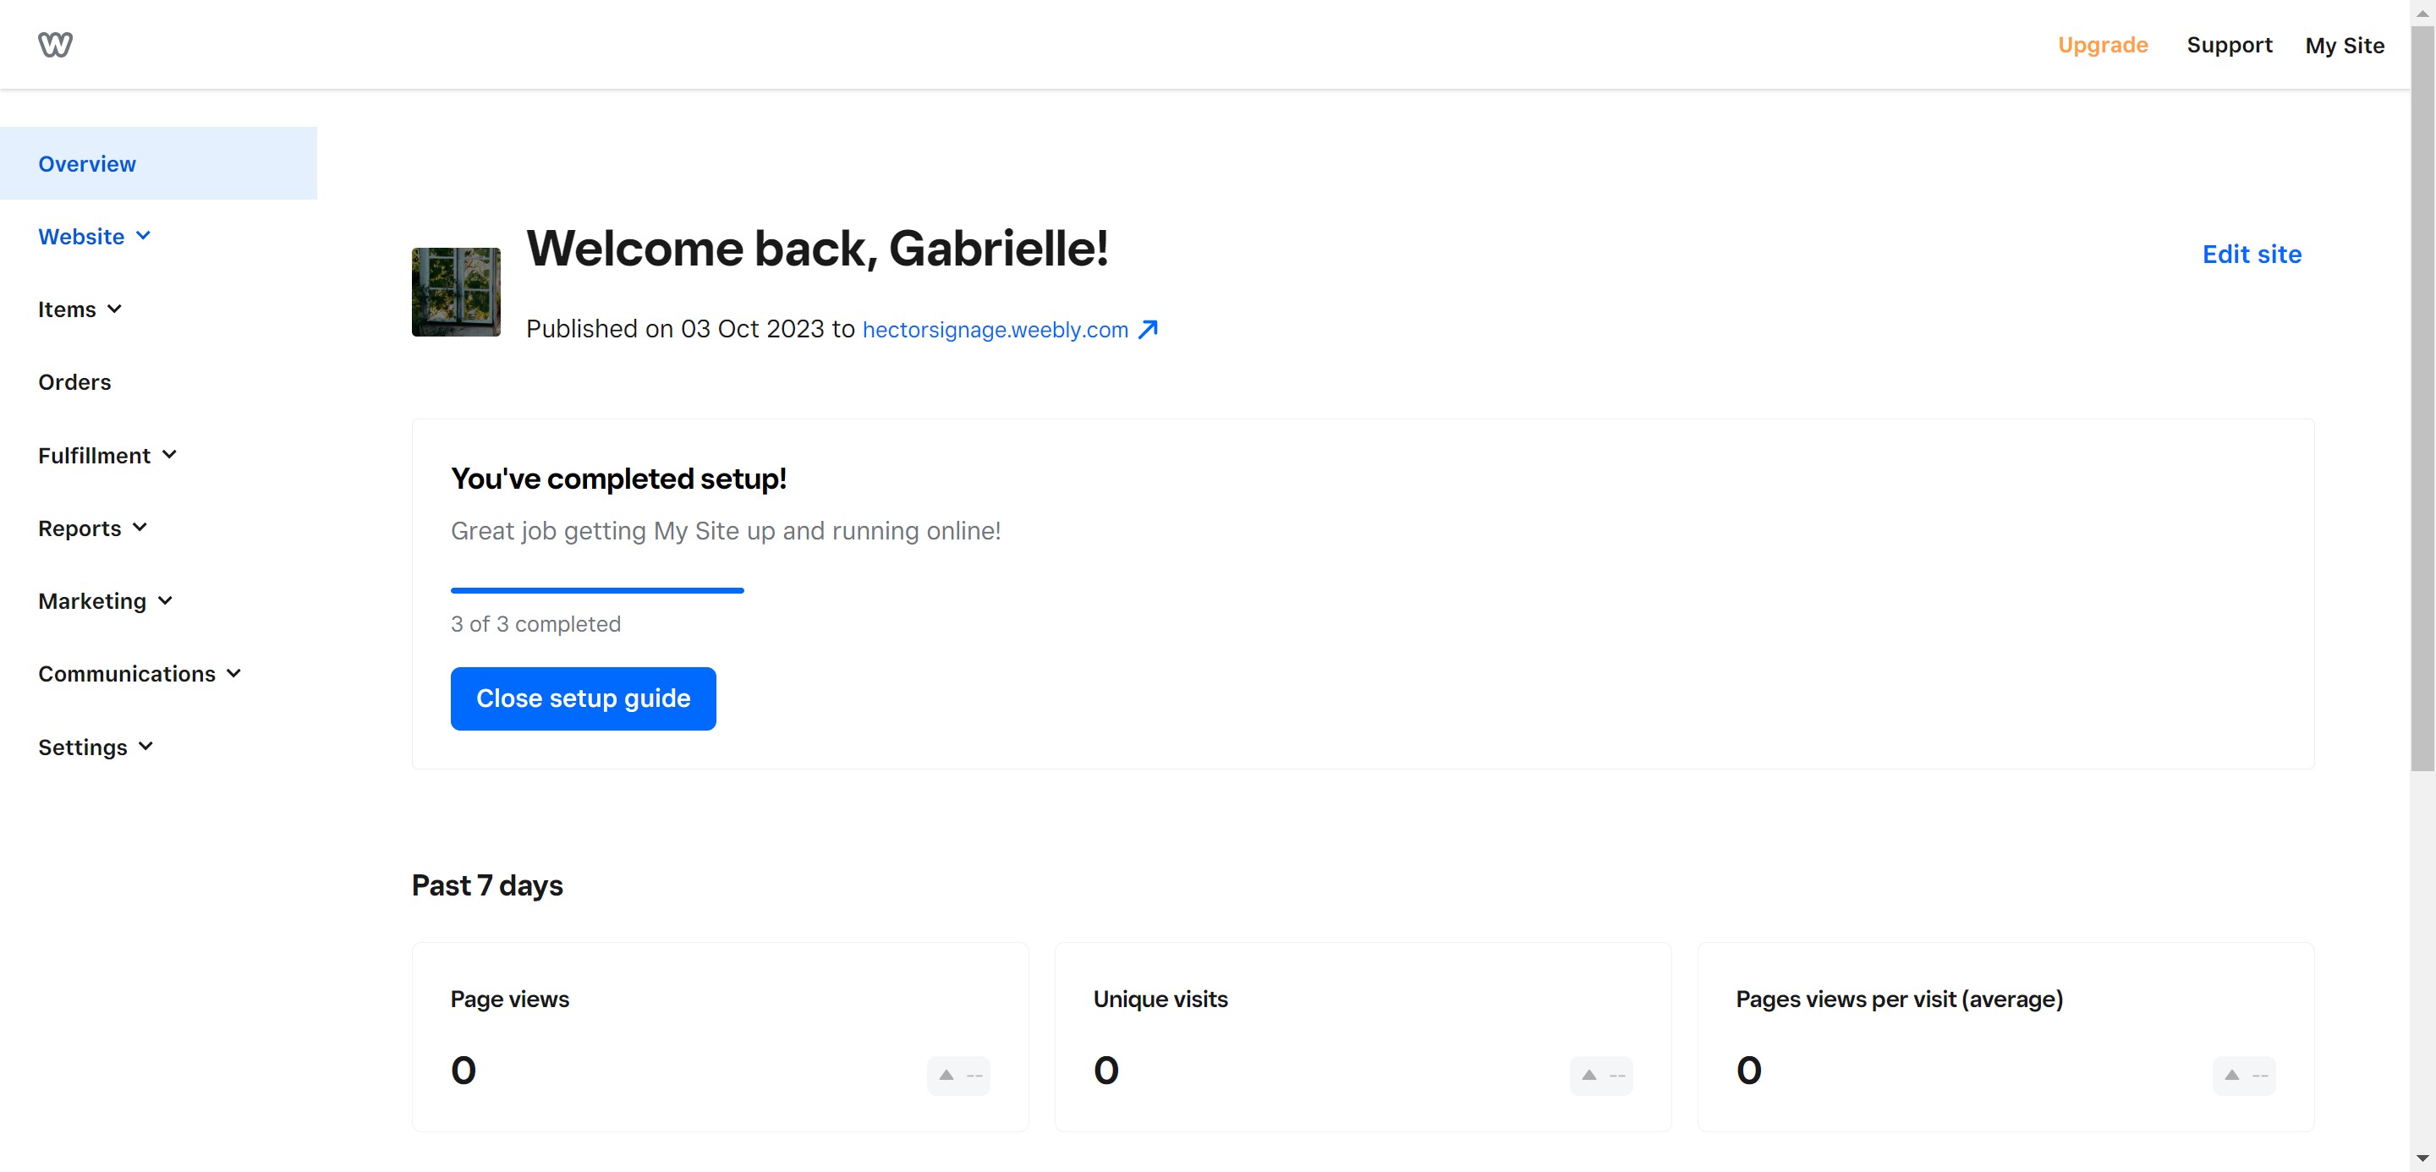Click the Upgrade link in header

[x=2102, y=46]
